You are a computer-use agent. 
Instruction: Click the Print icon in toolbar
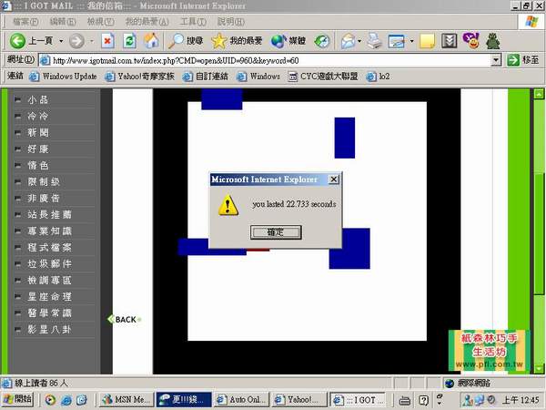pyautogui.click(x=373, y=41)
